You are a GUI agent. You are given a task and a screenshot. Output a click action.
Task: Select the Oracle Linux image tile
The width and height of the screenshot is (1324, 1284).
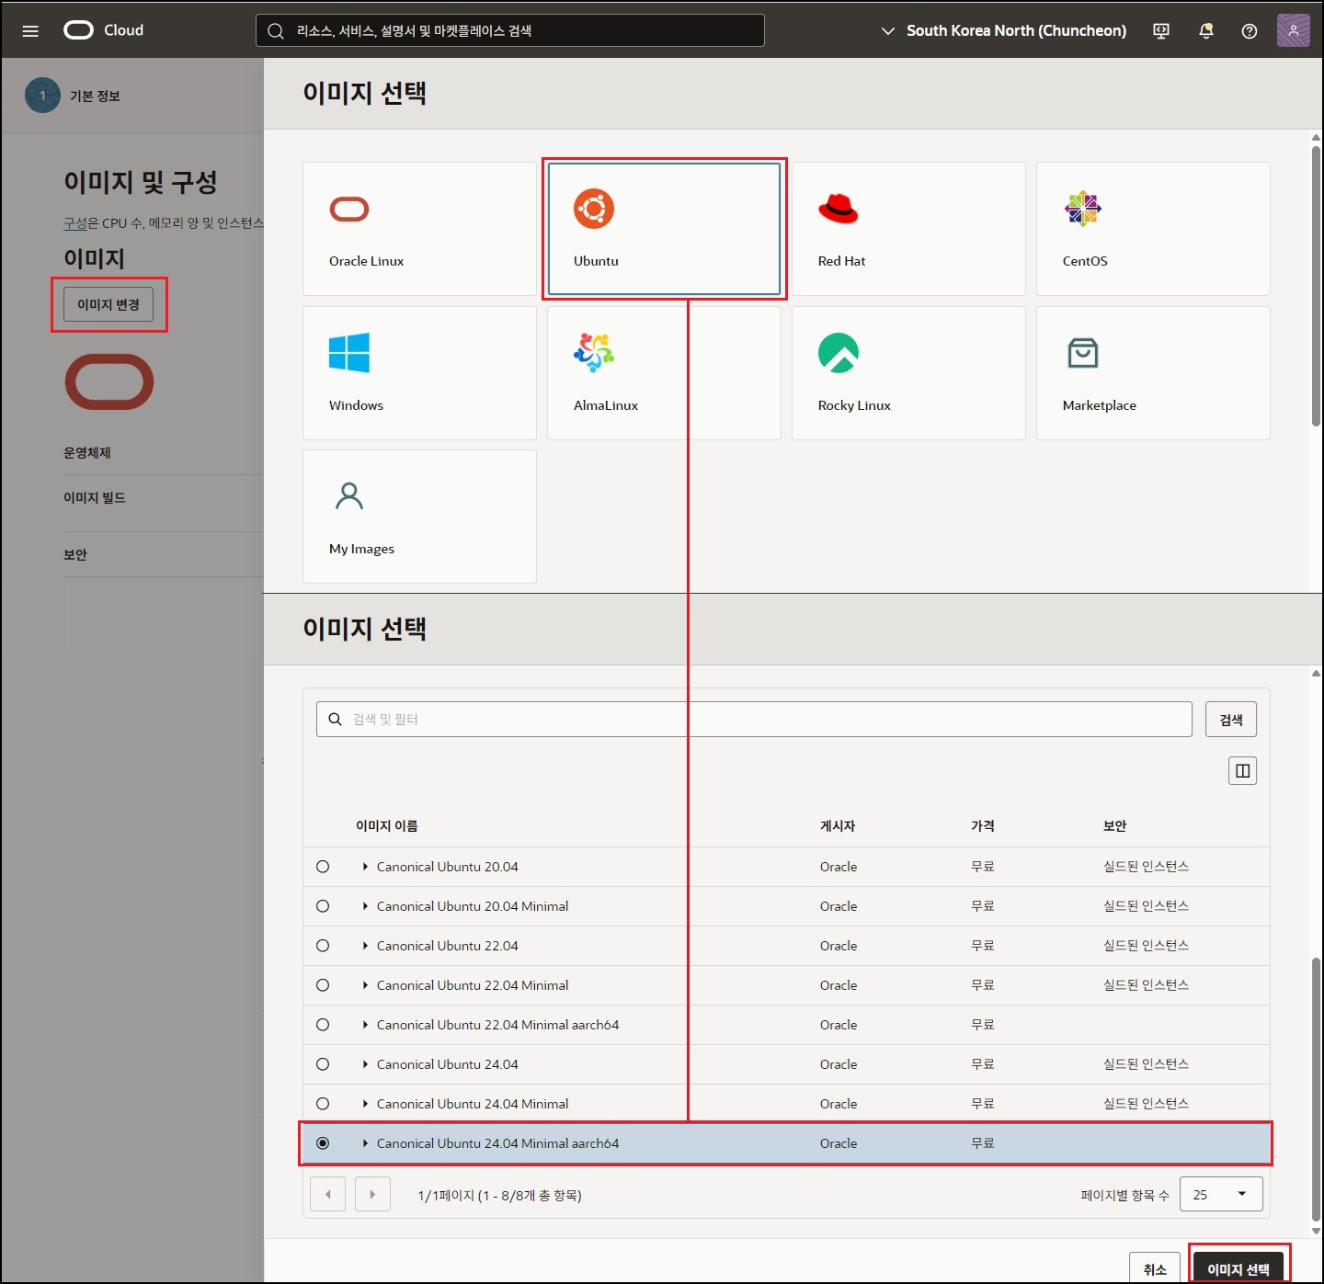[x=419, y=229]
